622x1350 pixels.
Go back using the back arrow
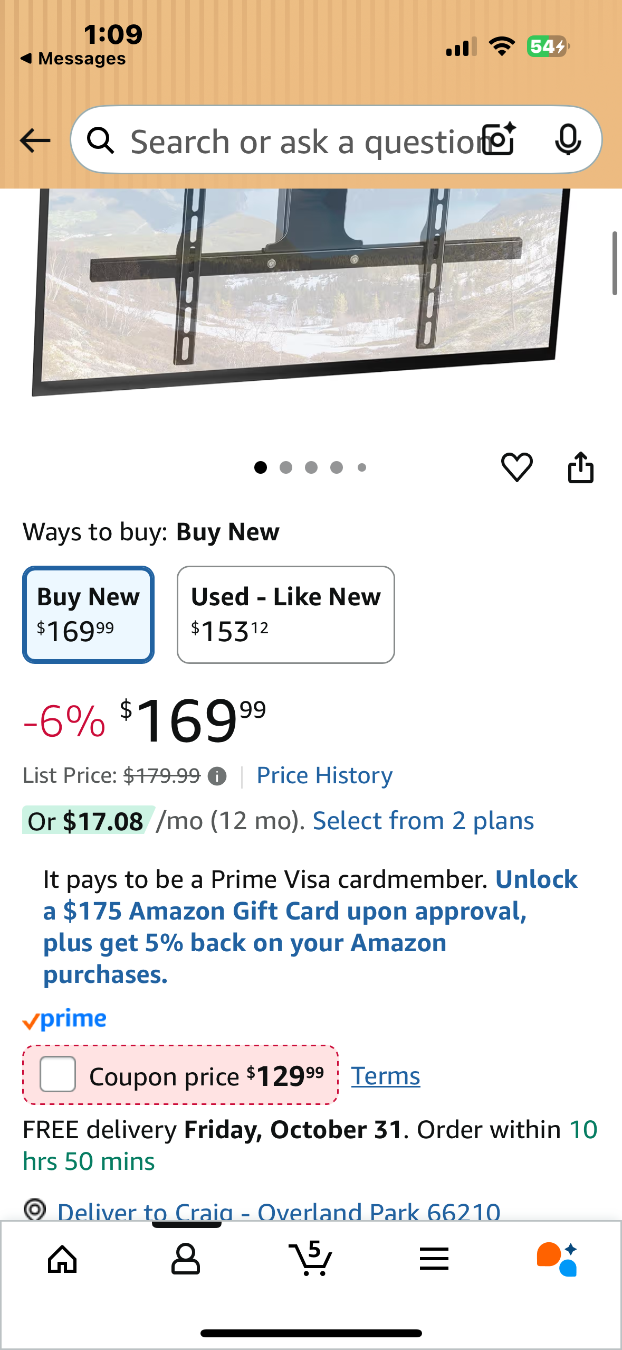(x=34, y=140)
